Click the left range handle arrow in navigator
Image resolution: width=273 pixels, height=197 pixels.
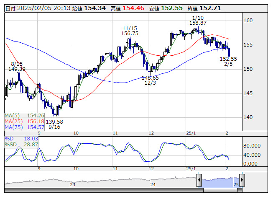pyautogui.click(x=199, y=180)
